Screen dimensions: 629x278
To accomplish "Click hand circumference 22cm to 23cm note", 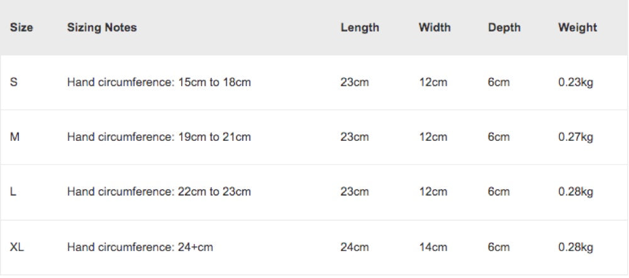I will click(159, 192).
